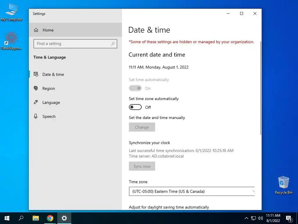
Task: Select Date & time in sidebar
Action: point(75,74)
